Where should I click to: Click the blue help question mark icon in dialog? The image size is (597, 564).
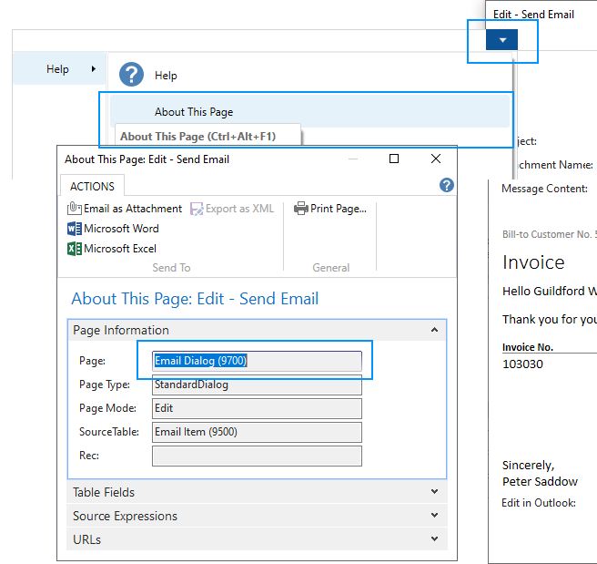(x=446, y=185)
